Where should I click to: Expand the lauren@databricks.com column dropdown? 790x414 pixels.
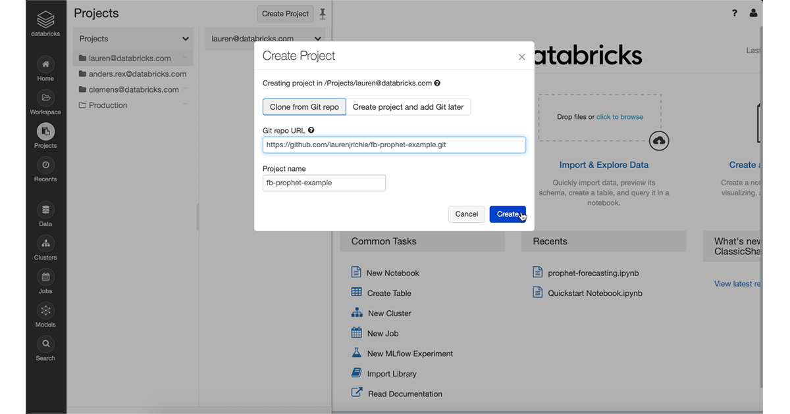[318, 39]
